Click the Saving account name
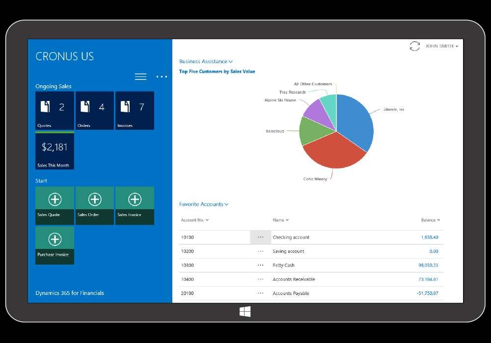 [288, 251]
